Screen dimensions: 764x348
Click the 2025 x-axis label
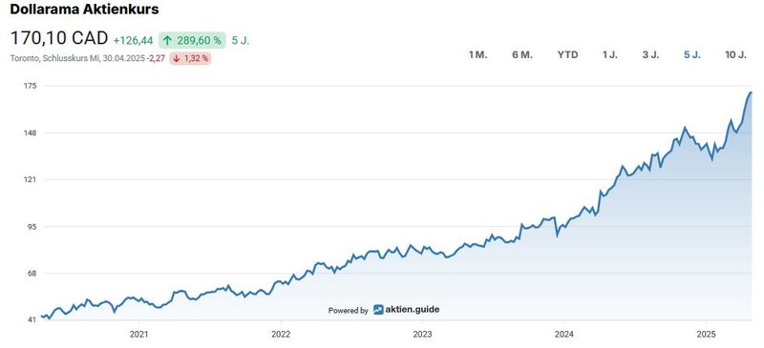[706, 335]
